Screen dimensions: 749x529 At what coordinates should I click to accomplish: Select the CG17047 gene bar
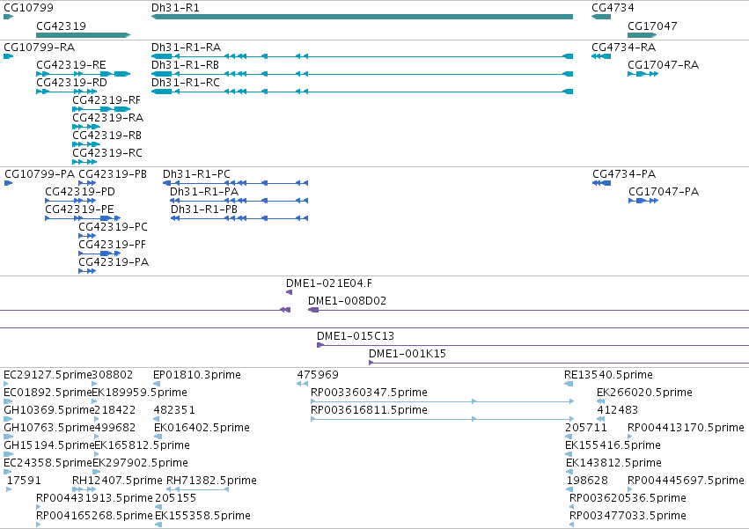point(642,35)
